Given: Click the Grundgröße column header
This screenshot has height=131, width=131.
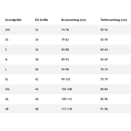Looking at the screenshot, I should tap(13, 20).
